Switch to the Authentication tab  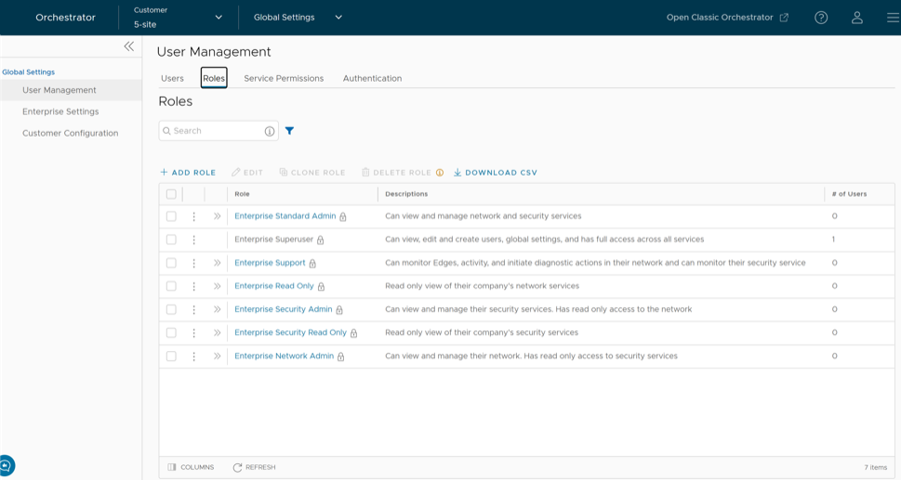point(372,78)
